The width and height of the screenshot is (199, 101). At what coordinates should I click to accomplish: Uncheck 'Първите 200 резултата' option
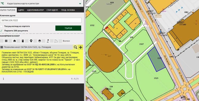pyautogui.click(x=1, y=31)
